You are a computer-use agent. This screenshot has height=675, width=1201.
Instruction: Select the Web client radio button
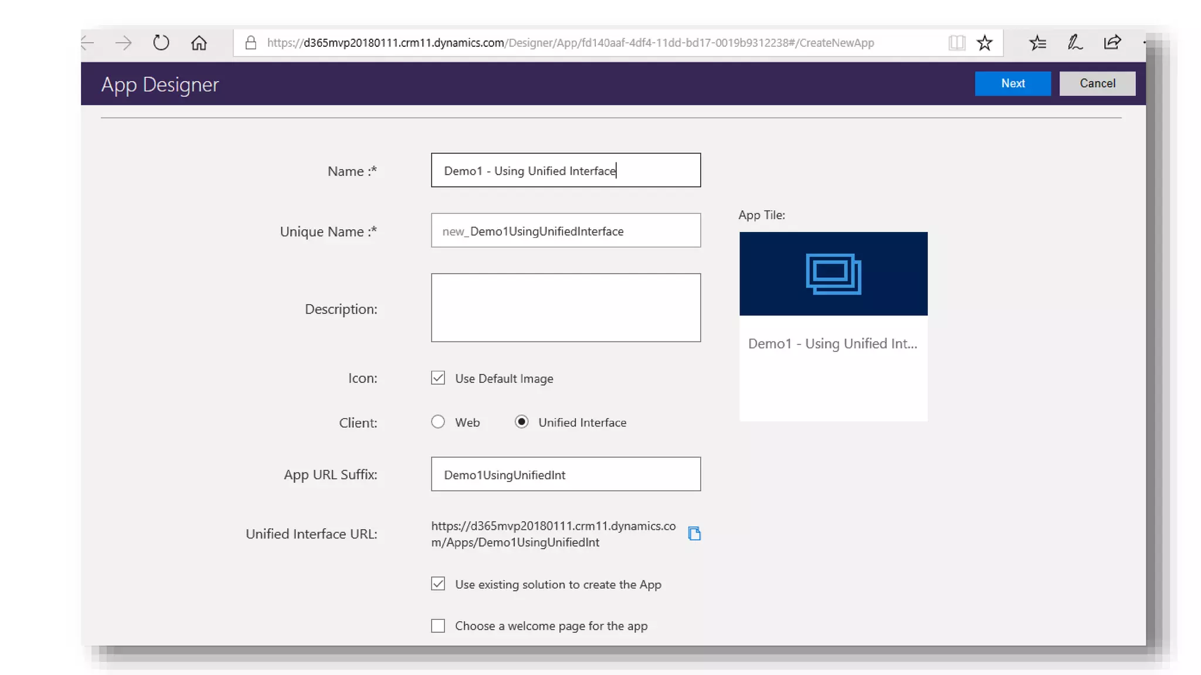pos(438,422)
